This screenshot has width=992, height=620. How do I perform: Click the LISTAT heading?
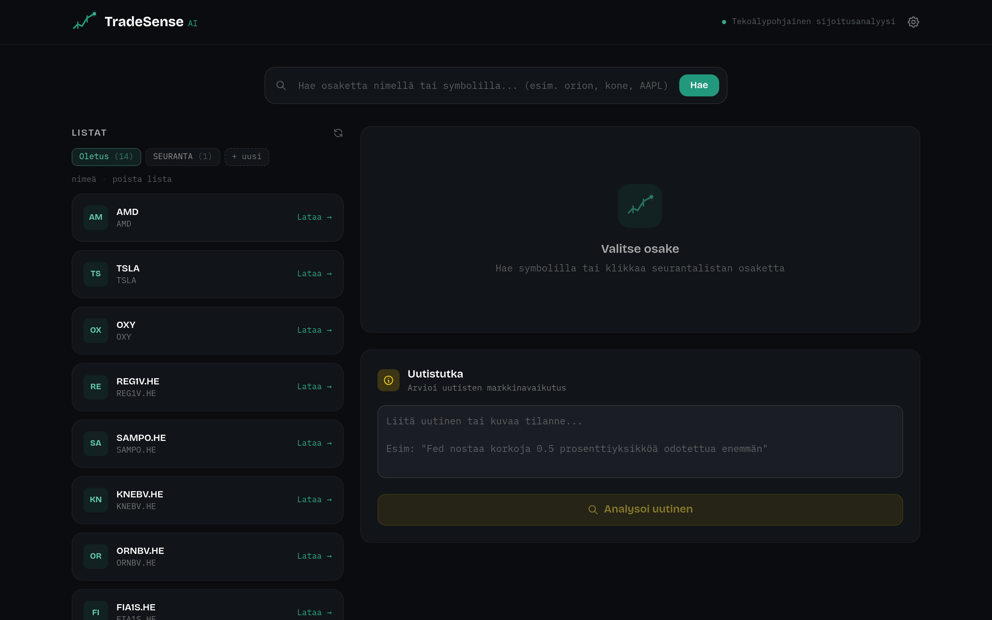(89, 133)
